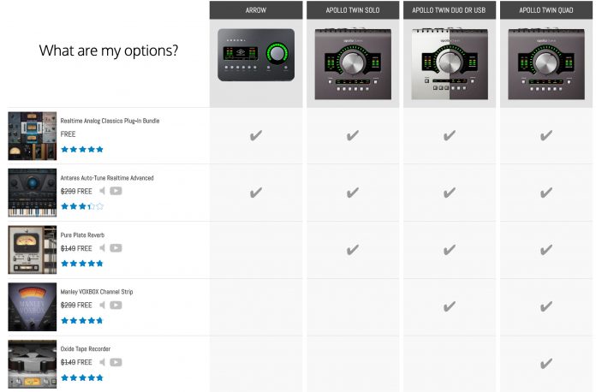
Task: Play Manley VOXBOX audio preview
Action: (x=103, y=306)
